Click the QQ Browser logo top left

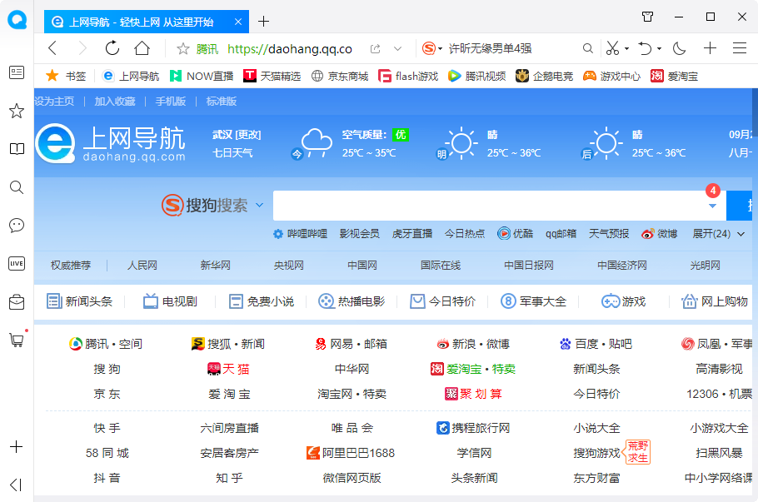click(x=17, y=20)
